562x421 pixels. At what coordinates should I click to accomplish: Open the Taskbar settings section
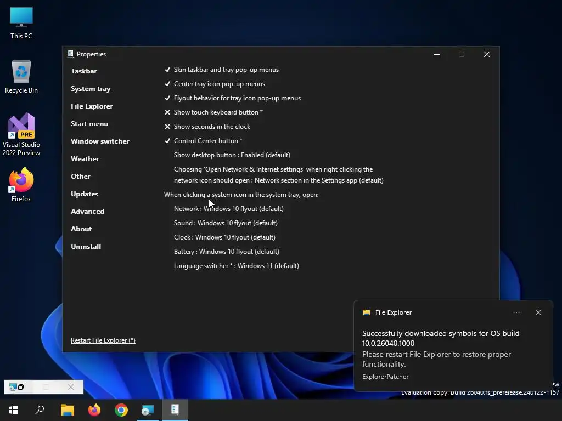pos(84,71)
